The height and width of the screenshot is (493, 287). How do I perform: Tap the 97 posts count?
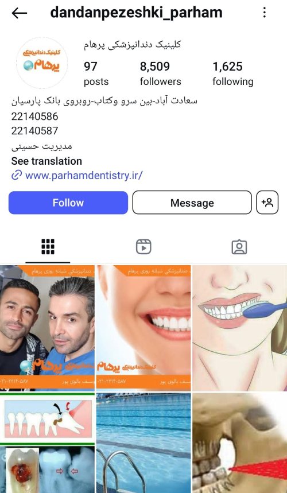pyautogui.click(x=96, y=73)
